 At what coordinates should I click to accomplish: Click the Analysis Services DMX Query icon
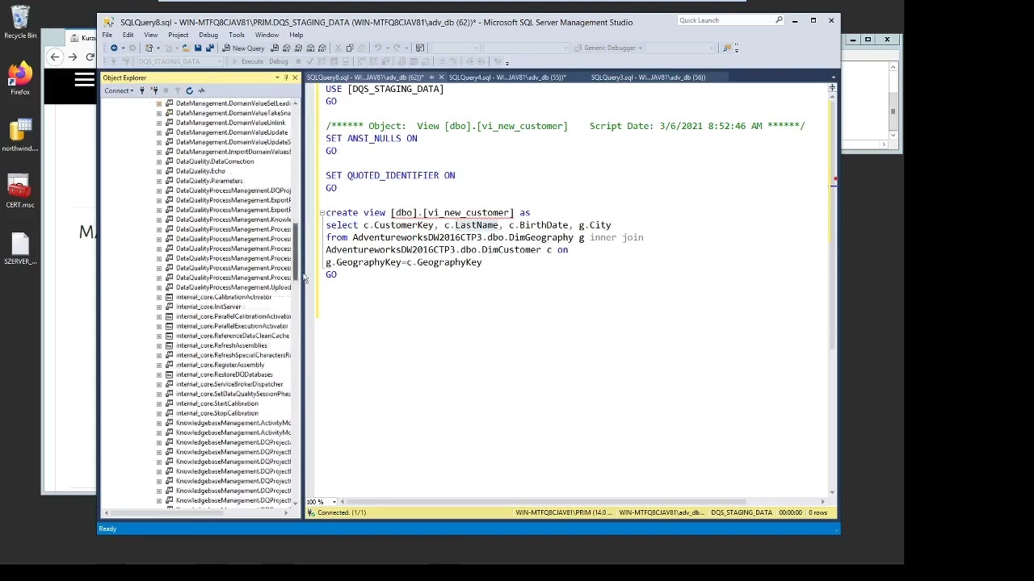(298, 48)
